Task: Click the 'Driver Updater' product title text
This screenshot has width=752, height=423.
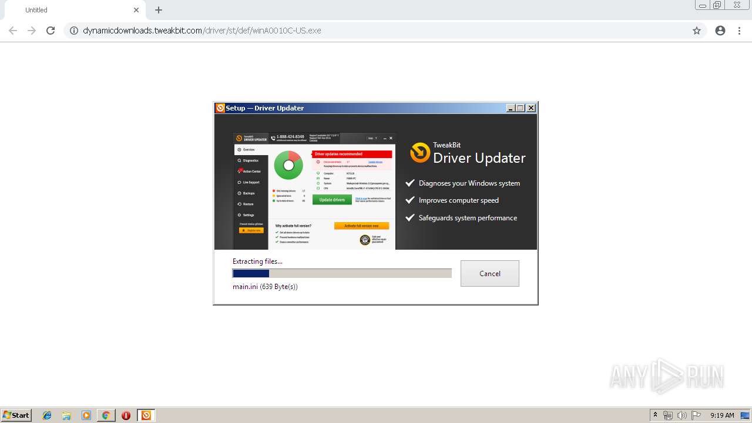Action: pos(479,158)
